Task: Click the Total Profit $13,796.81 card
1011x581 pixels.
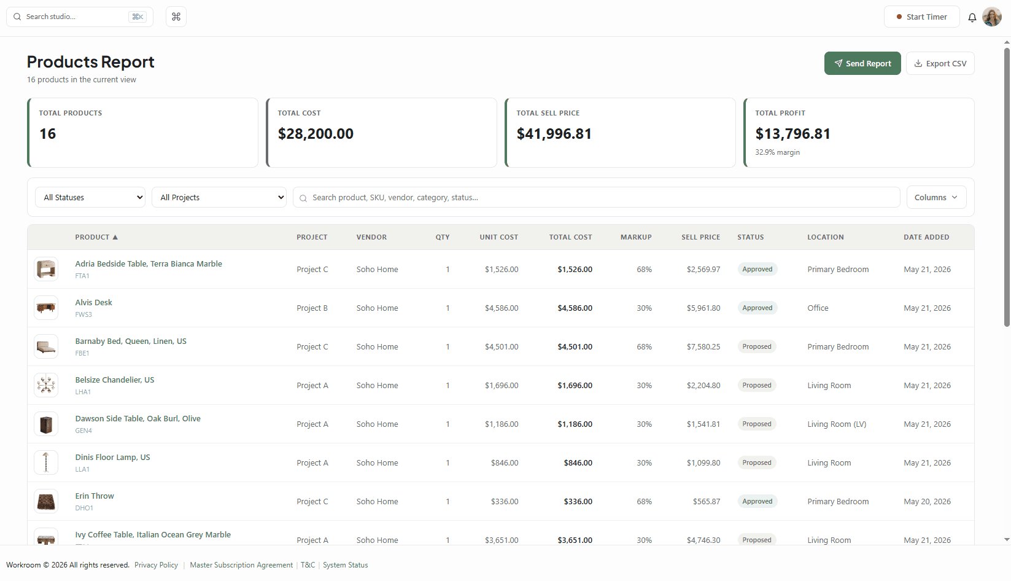Action: 859,133
